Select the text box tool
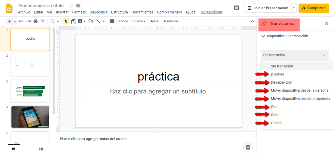This screenshot has width=333, height=154. click(73, 21)
